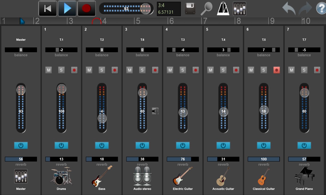326x195 pixels.
Task: Click the undo arrow
Action: point(288,8)
